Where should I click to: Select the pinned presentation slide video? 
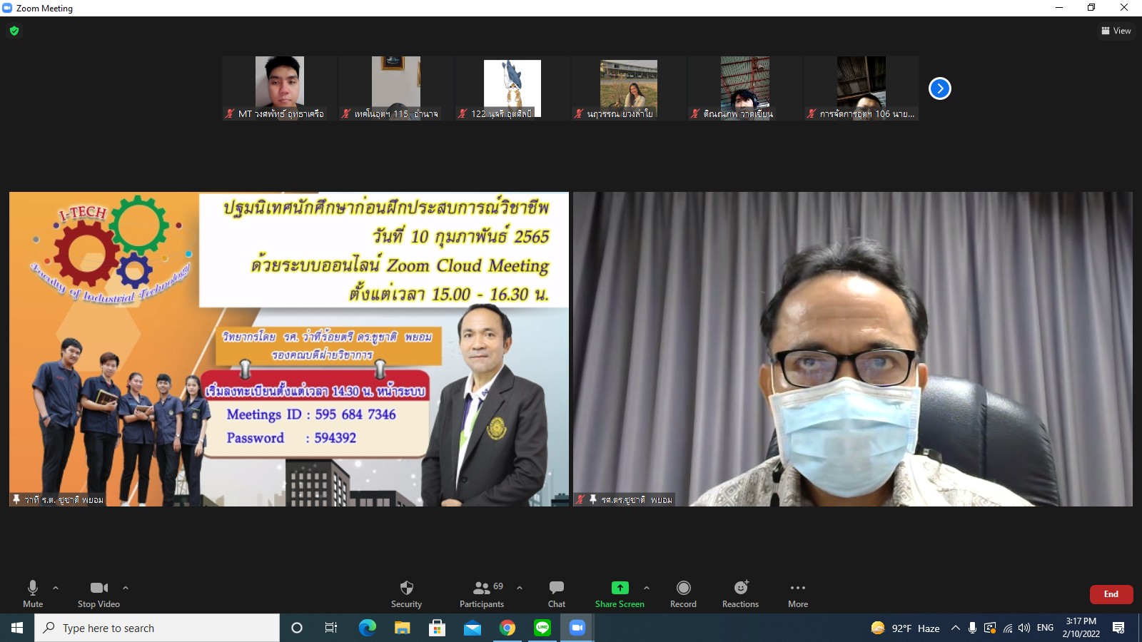(289, 349)
